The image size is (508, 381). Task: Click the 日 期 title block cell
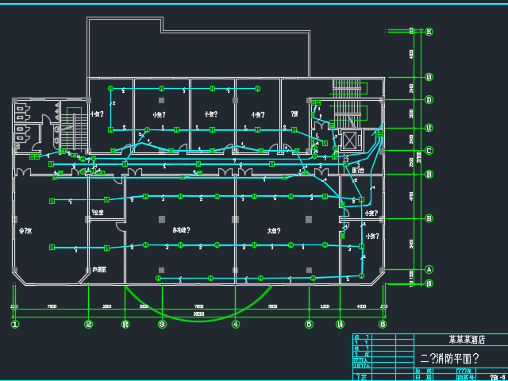click(422, 378)
